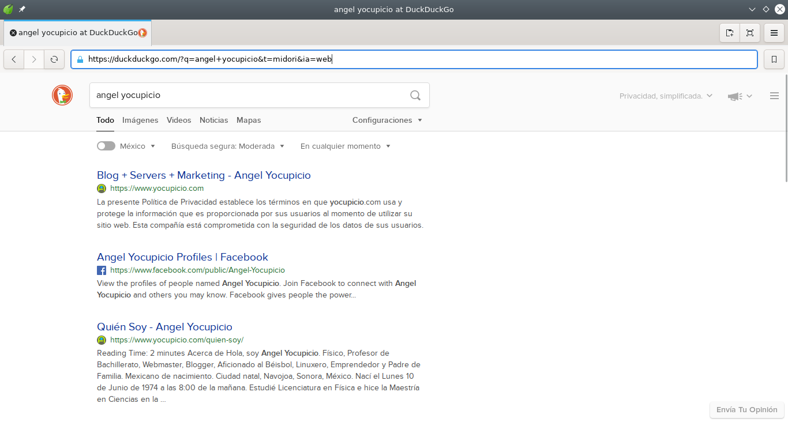The height and width of the screenshot is (422, 788).
Task: Click favicon beside https://www.yocupicio.com
Action: tap(102, 189)
